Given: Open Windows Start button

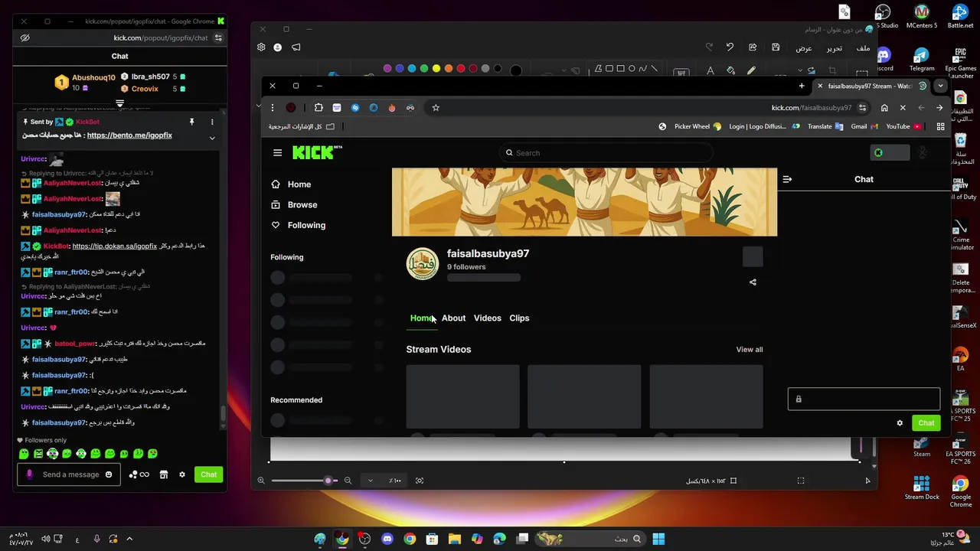Looking at the screenshot, I should click(x=658, y=539).
